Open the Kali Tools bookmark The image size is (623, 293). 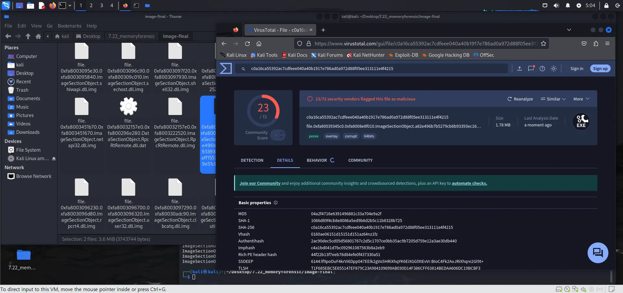click(x=264, y=55)
